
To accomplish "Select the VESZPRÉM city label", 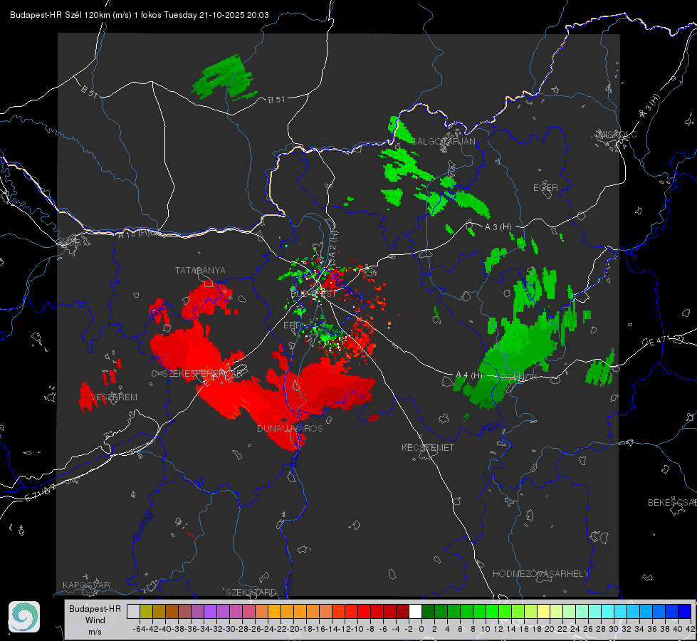I will click(x=114, y=397).
